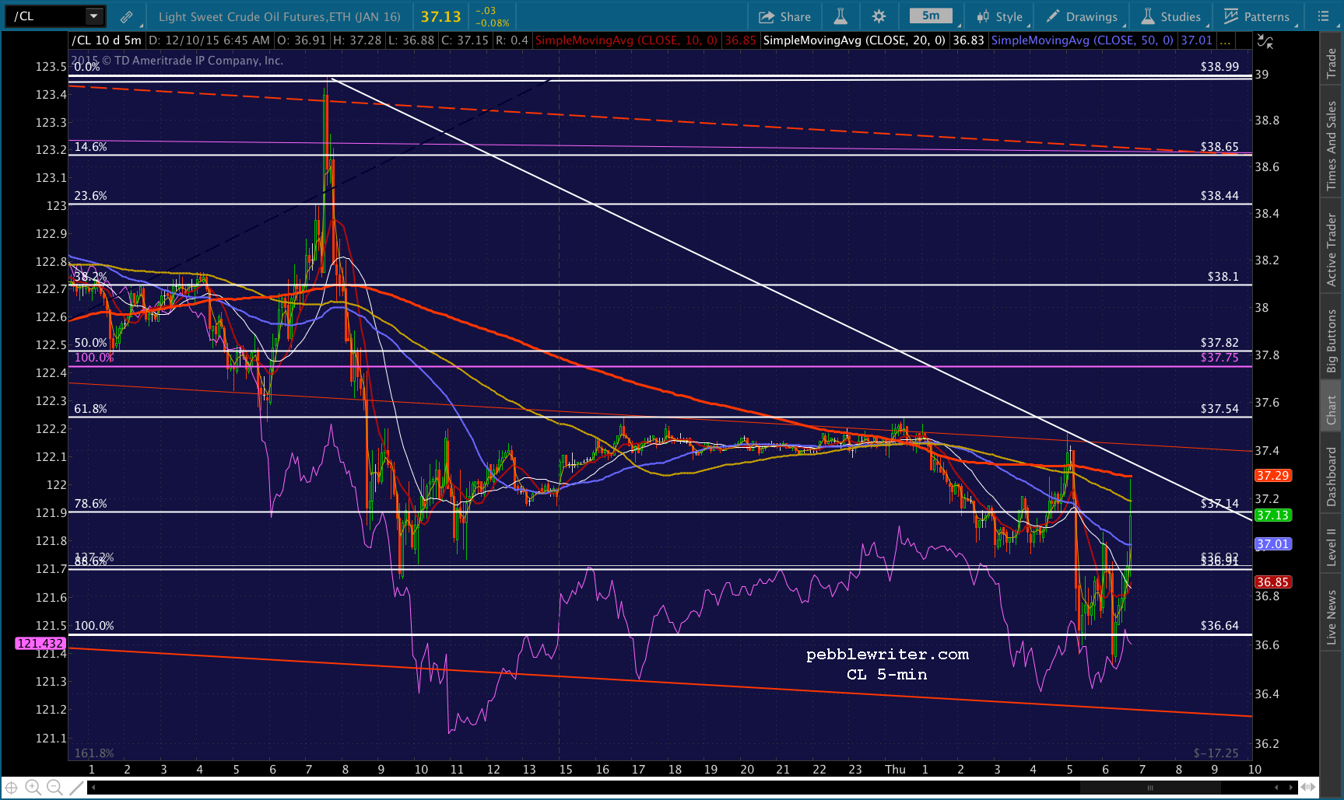Click the 5m timeframe button
Viewport: 1344px width, 800px height.
pyautogui.click(x=931, y=16)
